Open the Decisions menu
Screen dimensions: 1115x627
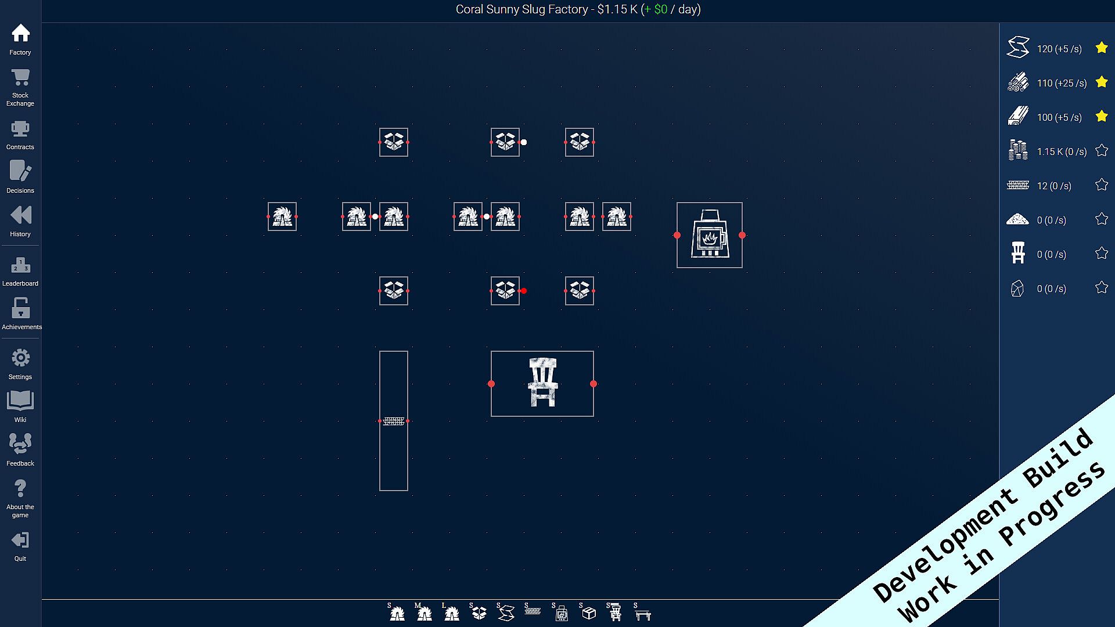pyautogui.click(x=20, y=177)
